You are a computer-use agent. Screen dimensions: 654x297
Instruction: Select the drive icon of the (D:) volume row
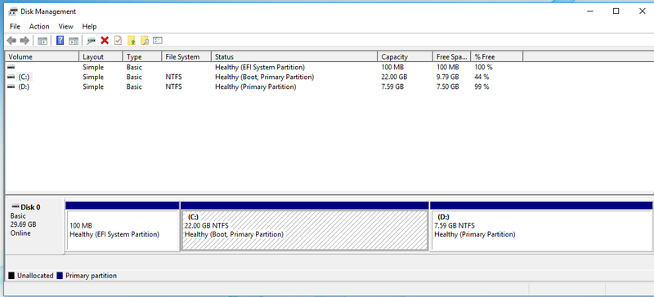pos(11,87)
